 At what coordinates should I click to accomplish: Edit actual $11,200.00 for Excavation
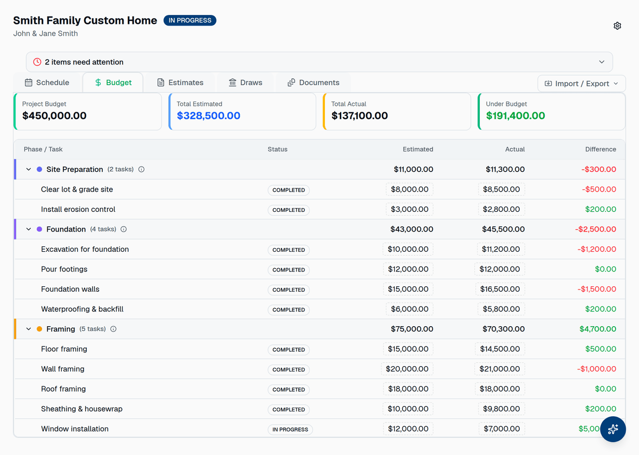point(501,249)
